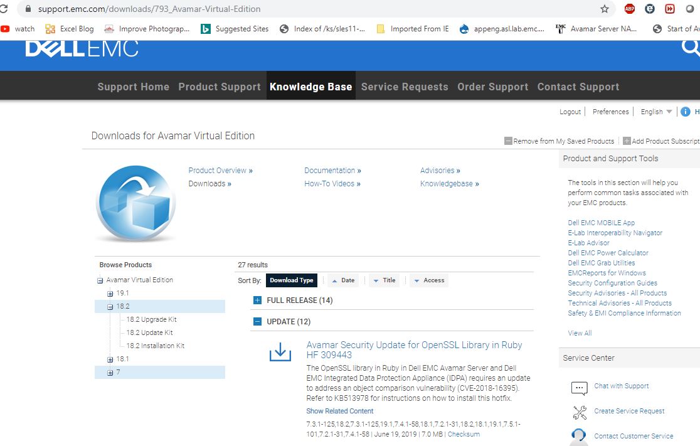The image size is (700, 446).
Task: Open search using the magnifier icon
Action: (x=690, y=46)
